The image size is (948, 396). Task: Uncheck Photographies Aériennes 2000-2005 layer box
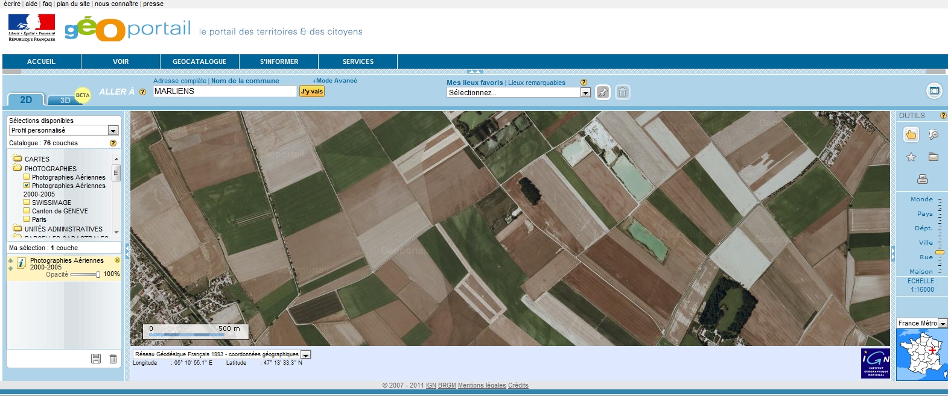pyautogui.click(x=27, y=186)
